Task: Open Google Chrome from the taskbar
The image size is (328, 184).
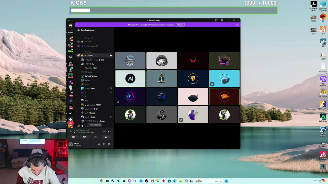Action: click(x=101, y=181)
